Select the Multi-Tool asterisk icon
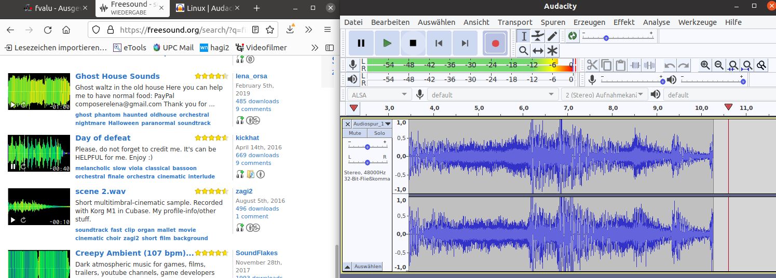The image size is (776, 278). [552, 50]
